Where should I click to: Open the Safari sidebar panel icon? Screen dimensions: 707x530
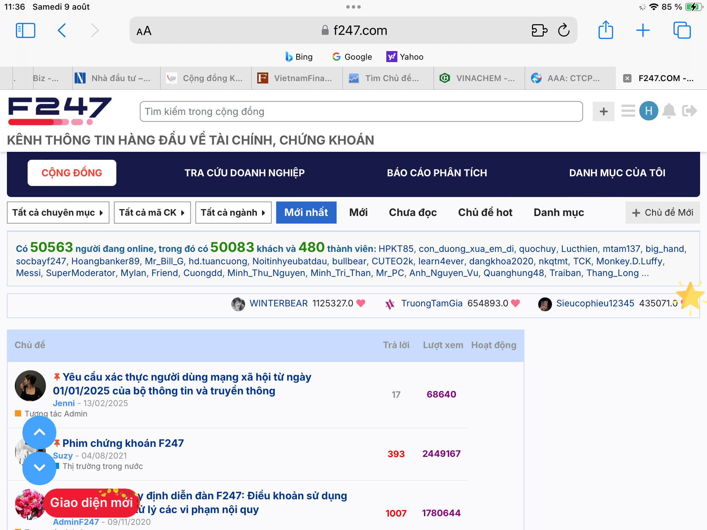[x=26, y=30]
